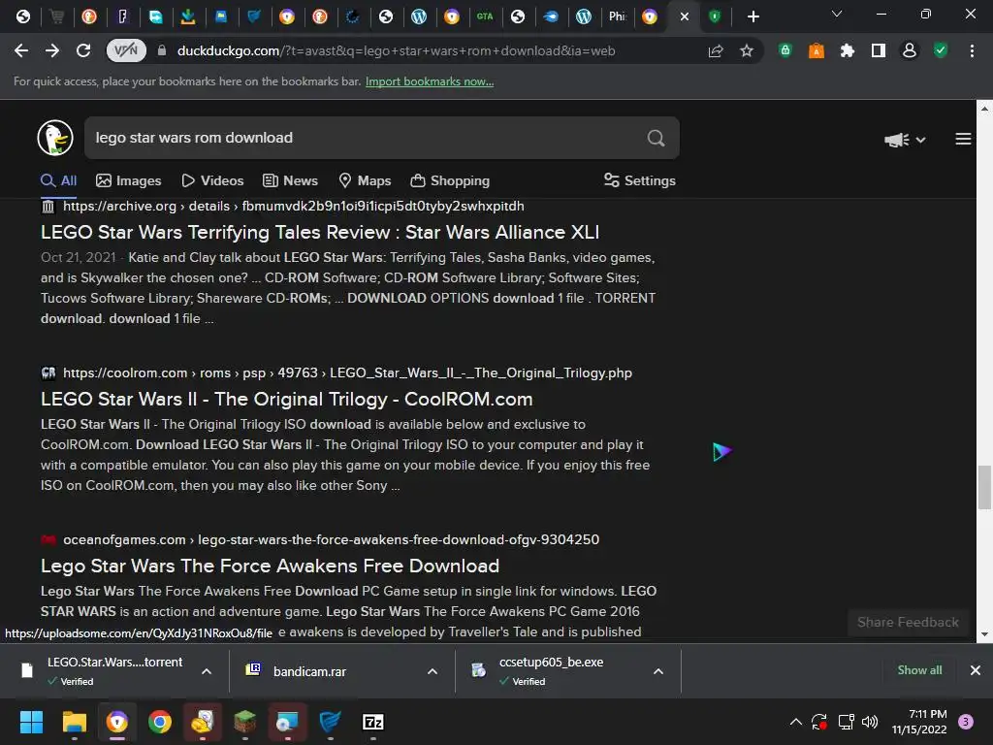Click the padlock site info icon

click(162, 50)
